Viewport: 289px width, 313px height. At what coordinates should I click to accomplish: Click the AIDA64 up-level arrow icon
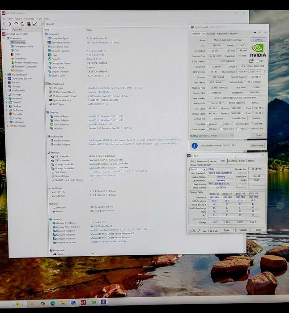click(16, 24)
